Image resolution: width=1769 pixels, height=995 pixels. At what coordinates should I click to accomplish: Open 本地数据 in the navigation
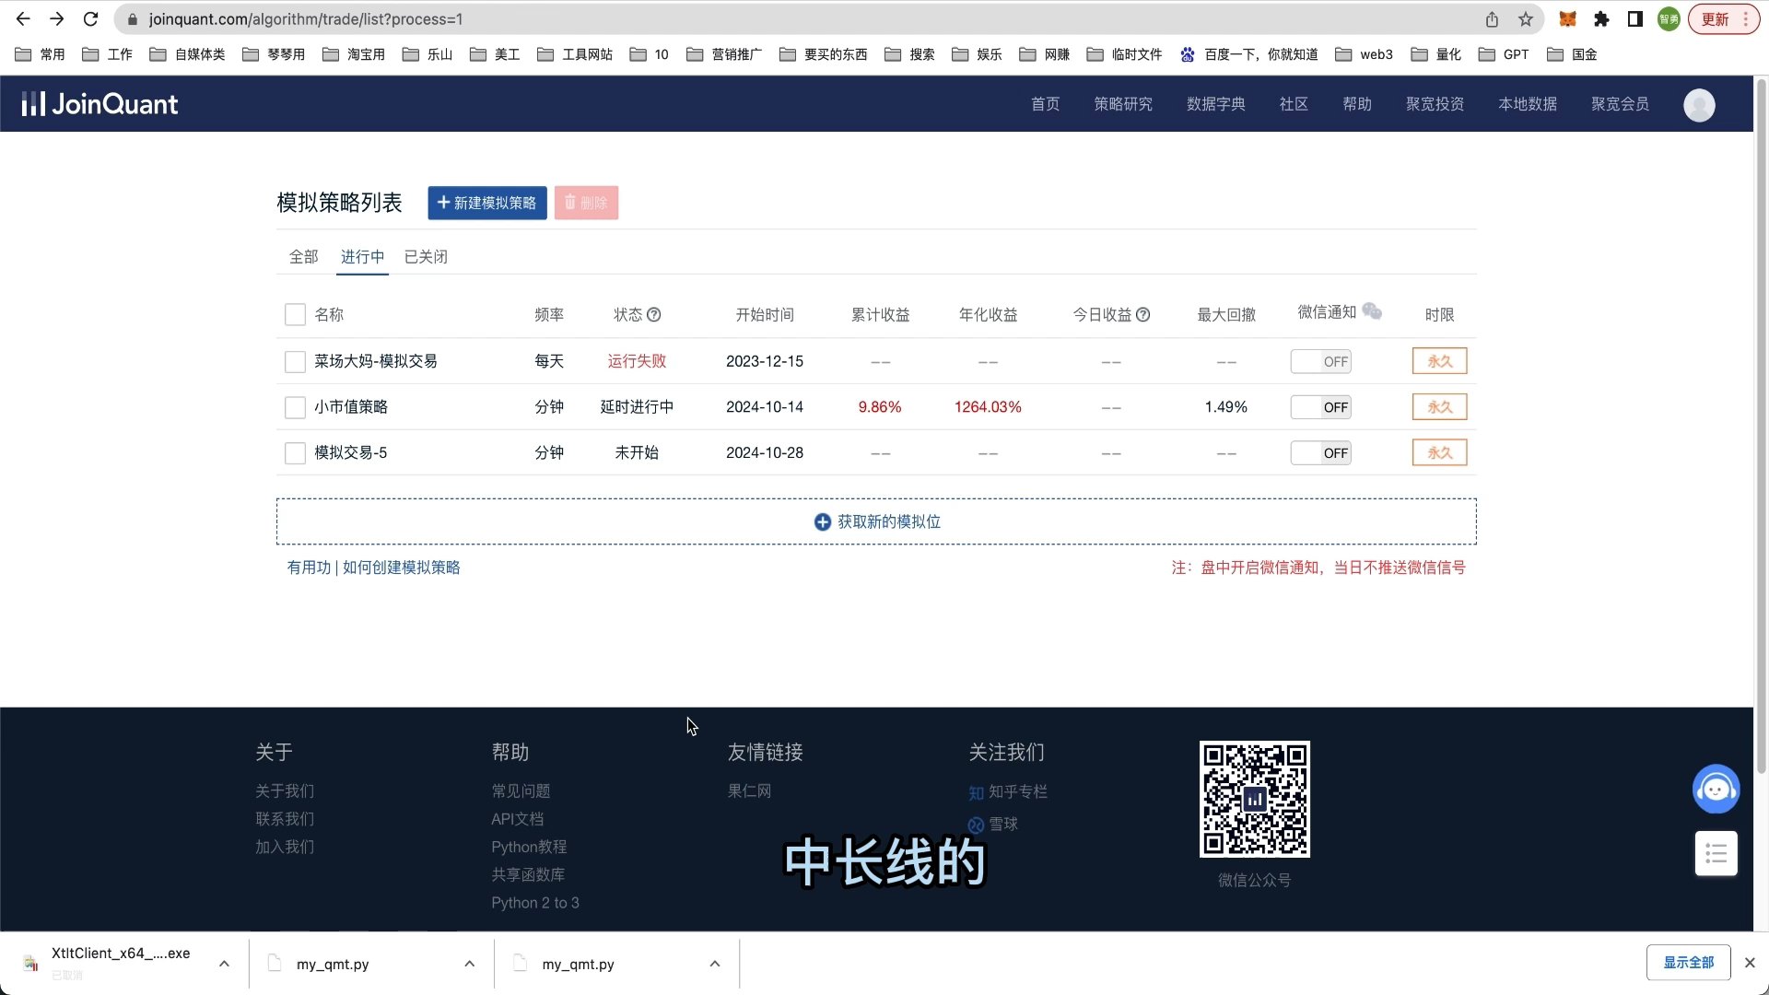(x=1528, y=104)
